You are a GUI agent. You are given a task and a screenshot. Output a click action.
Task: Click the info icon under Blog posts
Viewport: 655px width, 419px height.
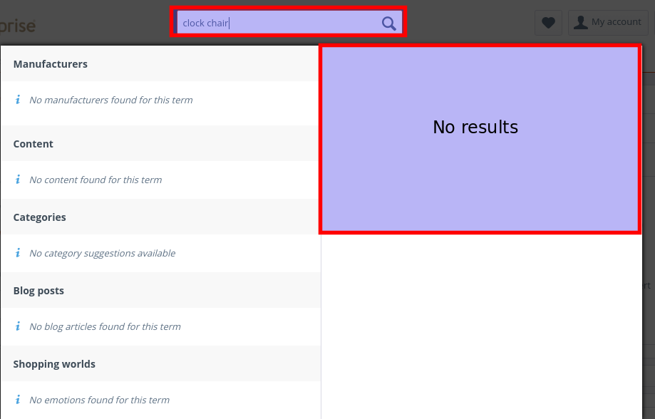click(18, 326)
